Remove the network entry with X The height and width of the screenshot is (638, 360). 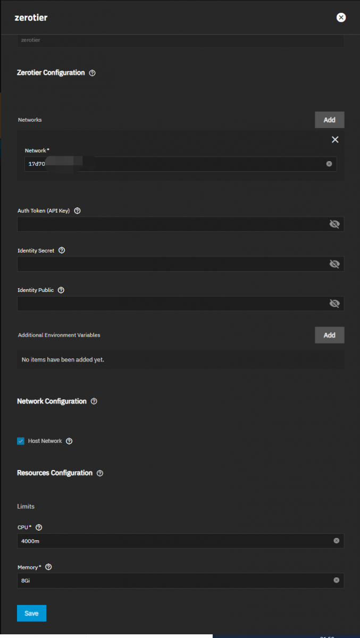(x=335, y=139)
